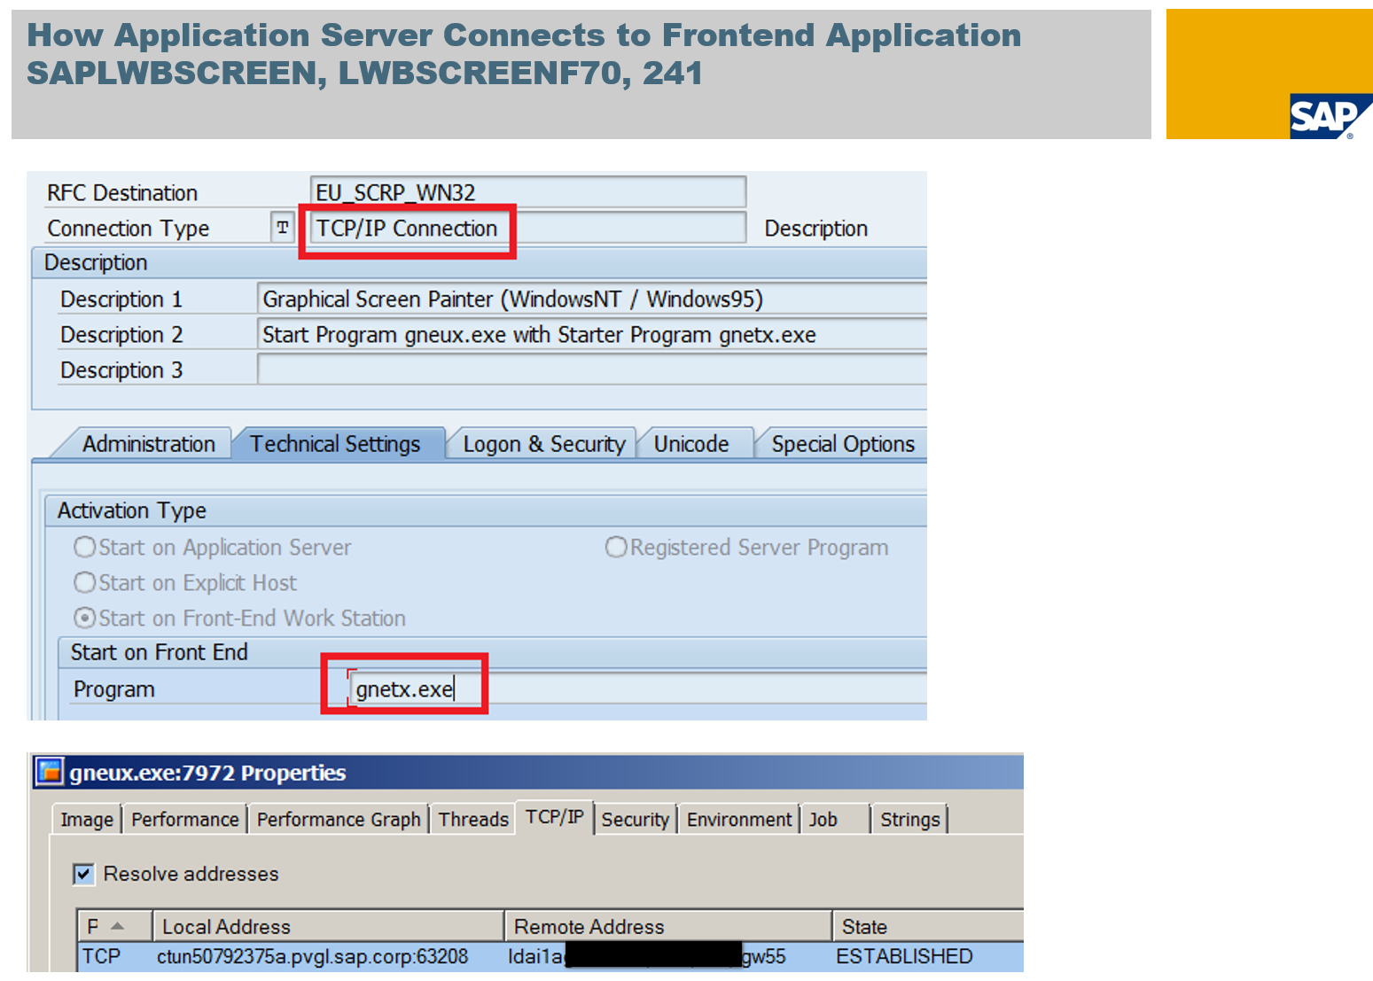Open the Performance Graph tab

point(338,819)
